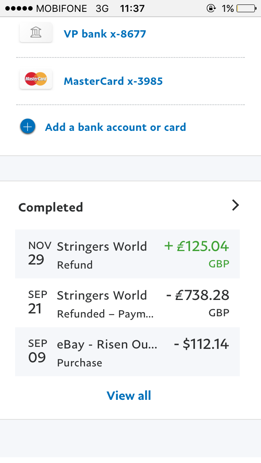Open Nov 29 Stringers World refund
The width and height of the screenshot is (261, 463).
102,254
